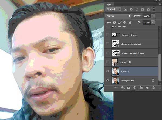Lock transparent pixels icon
Screen dimensions: 162x120
tap(114, 22)
